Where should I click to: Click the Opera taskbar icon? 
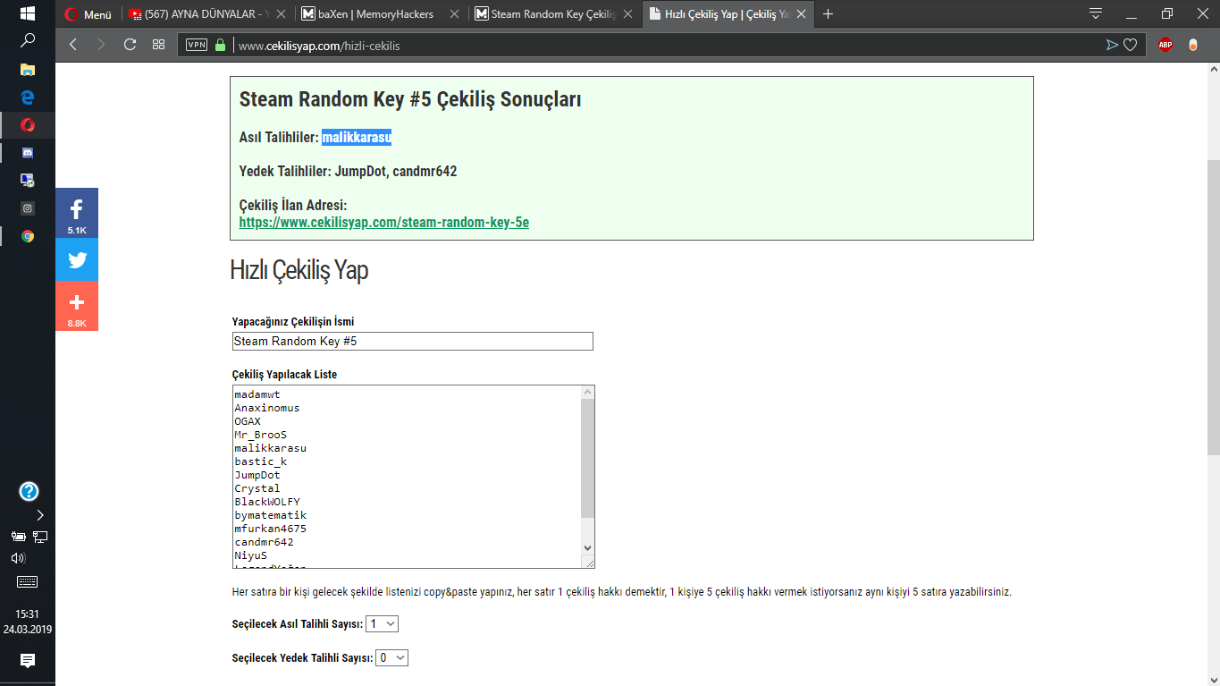coord(28,125)
